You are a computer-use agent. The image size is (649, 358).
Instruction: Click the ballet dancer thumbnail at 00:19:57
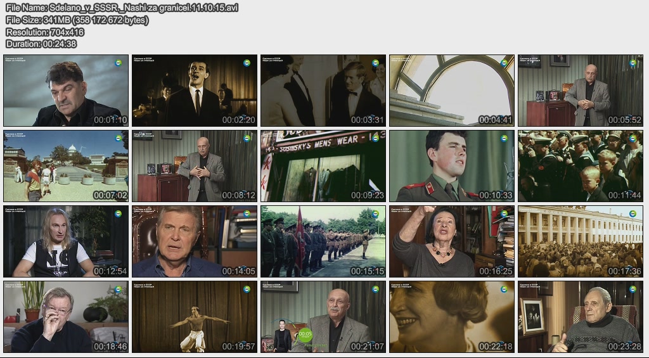pos(195,317)
